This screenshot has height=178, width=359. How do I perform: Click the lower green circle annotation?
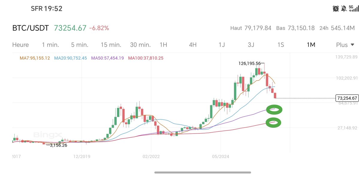[274, 122]
